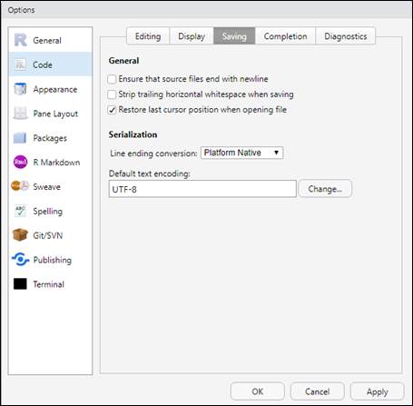Click the Packages box icon

[x=20, y=138]
